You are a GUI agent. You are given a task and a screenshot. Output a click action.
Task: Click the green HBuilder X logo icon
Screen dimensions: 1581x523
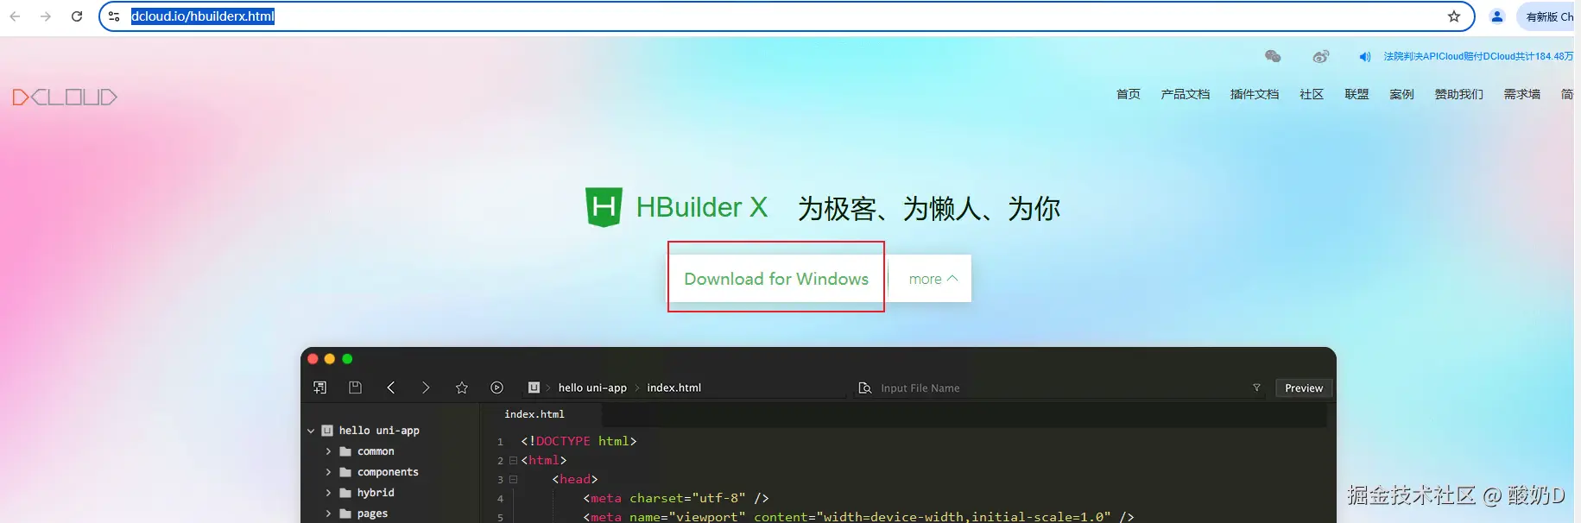click(604, 207)
